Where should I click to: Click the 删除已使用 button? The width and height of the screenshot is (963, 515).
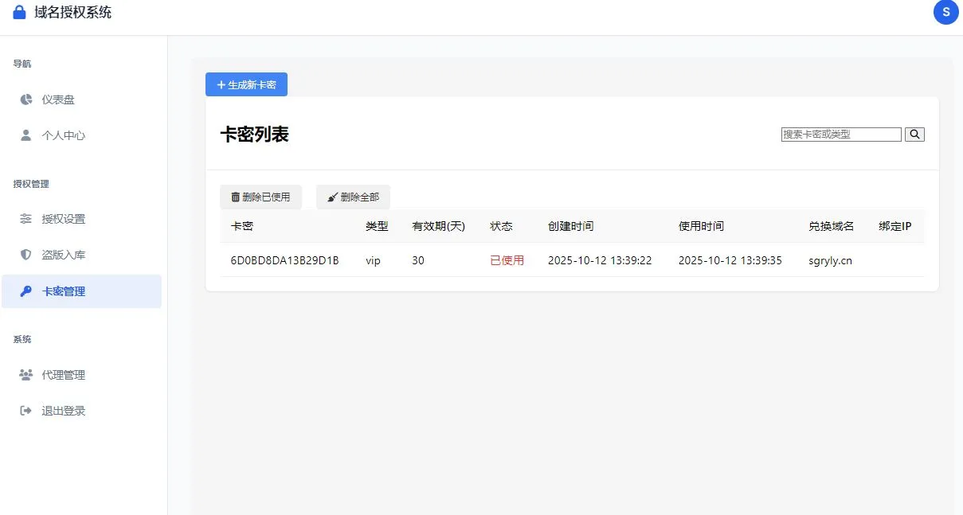click(260, 197)
